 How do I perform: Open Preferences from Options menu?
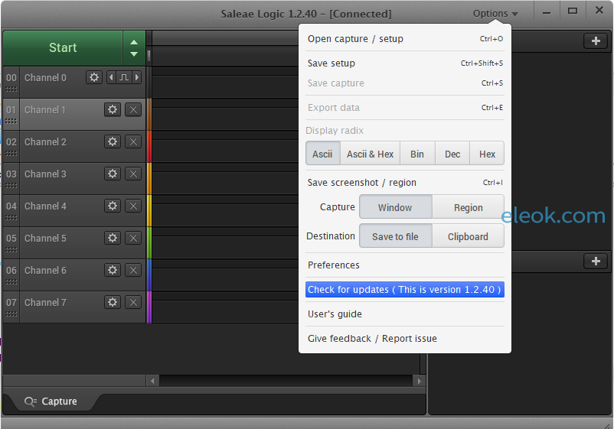click(x=405, y=265)
